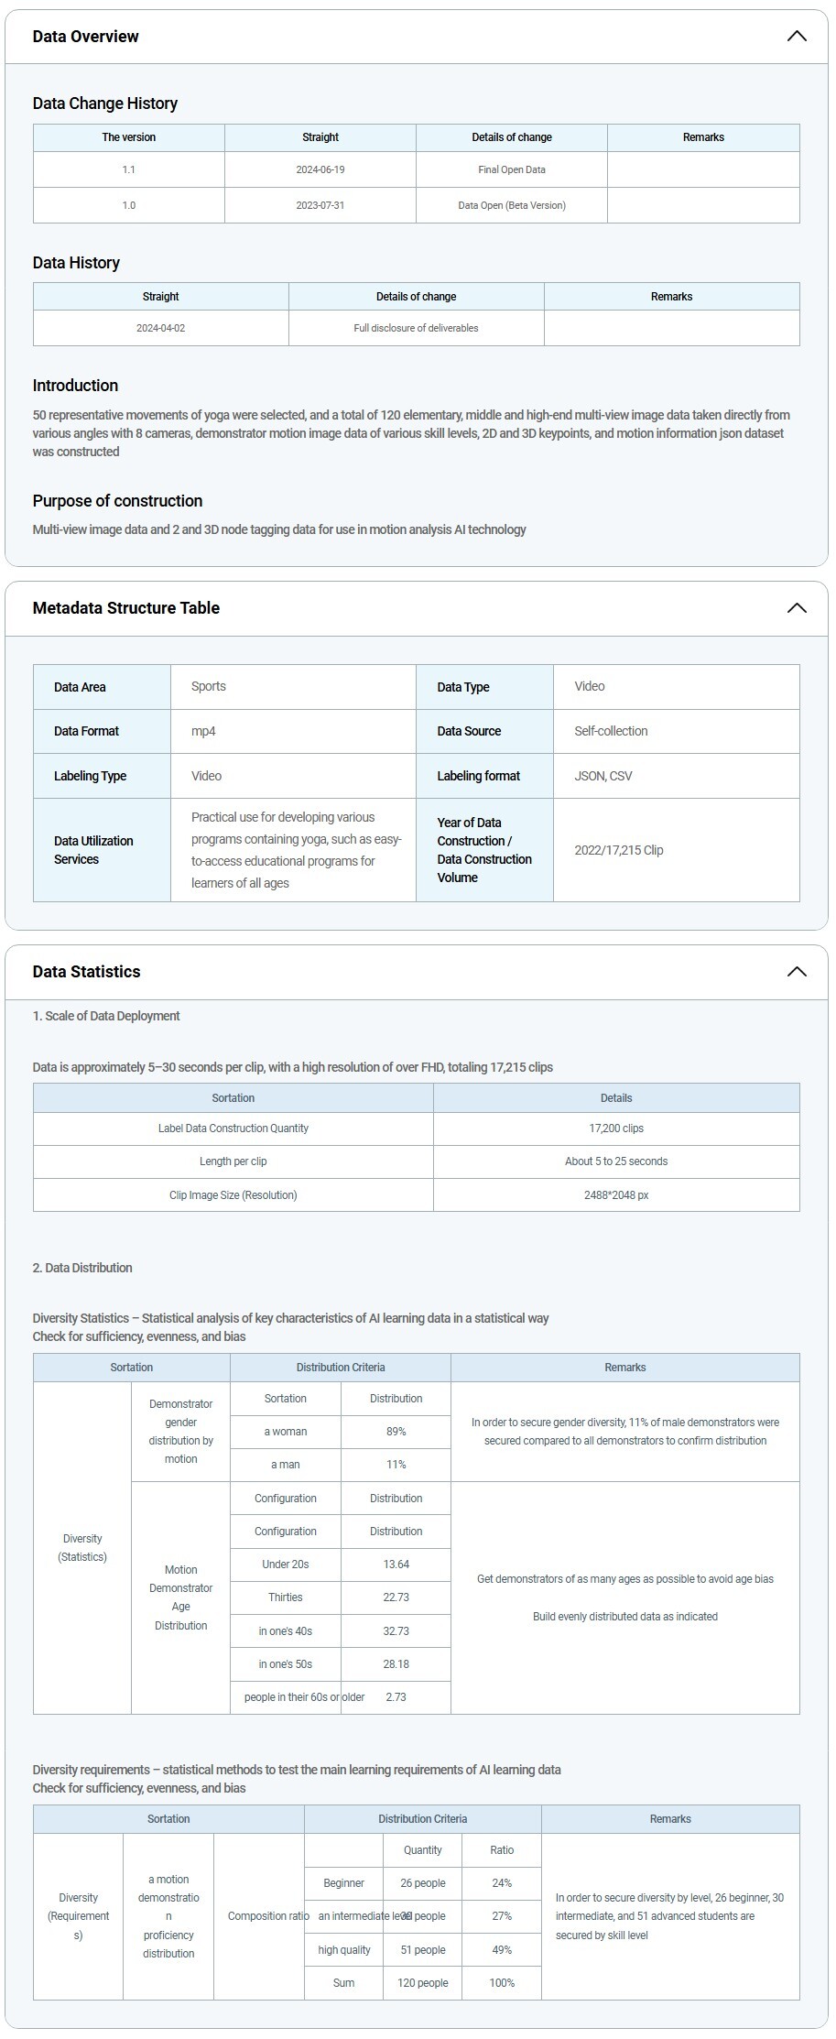This screenshot has width=836, height=2039.
Task: Click the Introduction heading
Action: 76,386
